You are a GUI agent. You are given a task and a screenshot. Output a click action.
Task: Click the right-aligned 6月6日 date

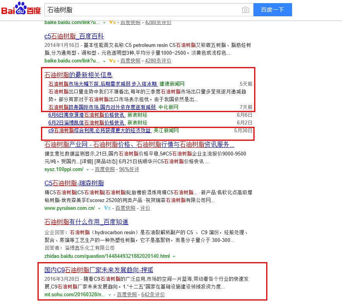pos(245,115)
